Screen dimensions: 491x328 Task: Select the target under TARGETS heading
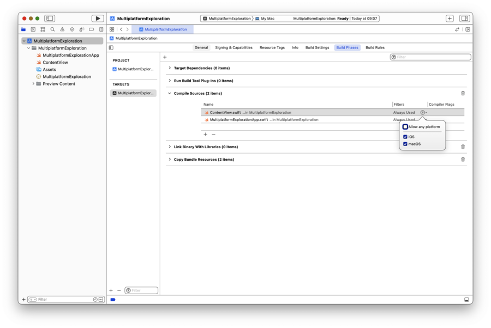[x=133, y=93]
